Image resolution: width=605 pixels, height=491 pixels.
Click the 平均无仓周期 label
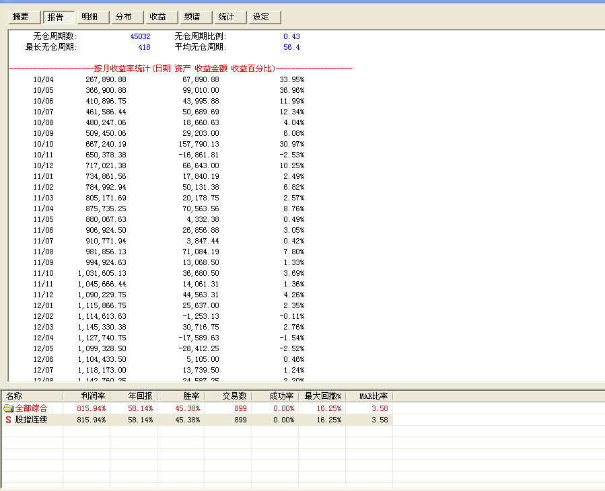pyautogui.click(x=201, y=47)
